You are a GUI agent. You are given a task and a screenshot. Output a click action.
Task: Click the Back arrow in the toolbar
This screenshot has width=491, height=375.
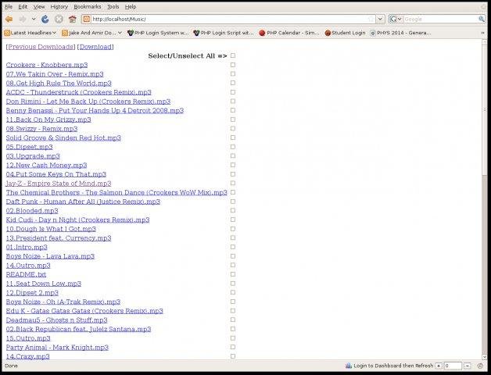click(x=9, y=19)
